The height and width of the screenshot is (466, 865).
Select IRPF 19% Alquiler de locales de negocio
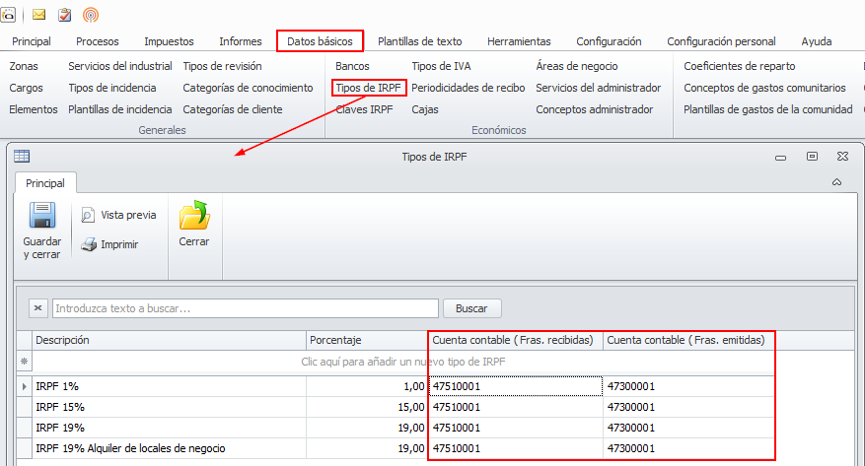(x=170, y=448)
